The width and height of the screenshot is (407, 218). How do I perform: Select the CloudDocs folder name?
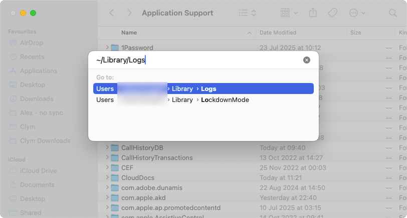point(138,178)
